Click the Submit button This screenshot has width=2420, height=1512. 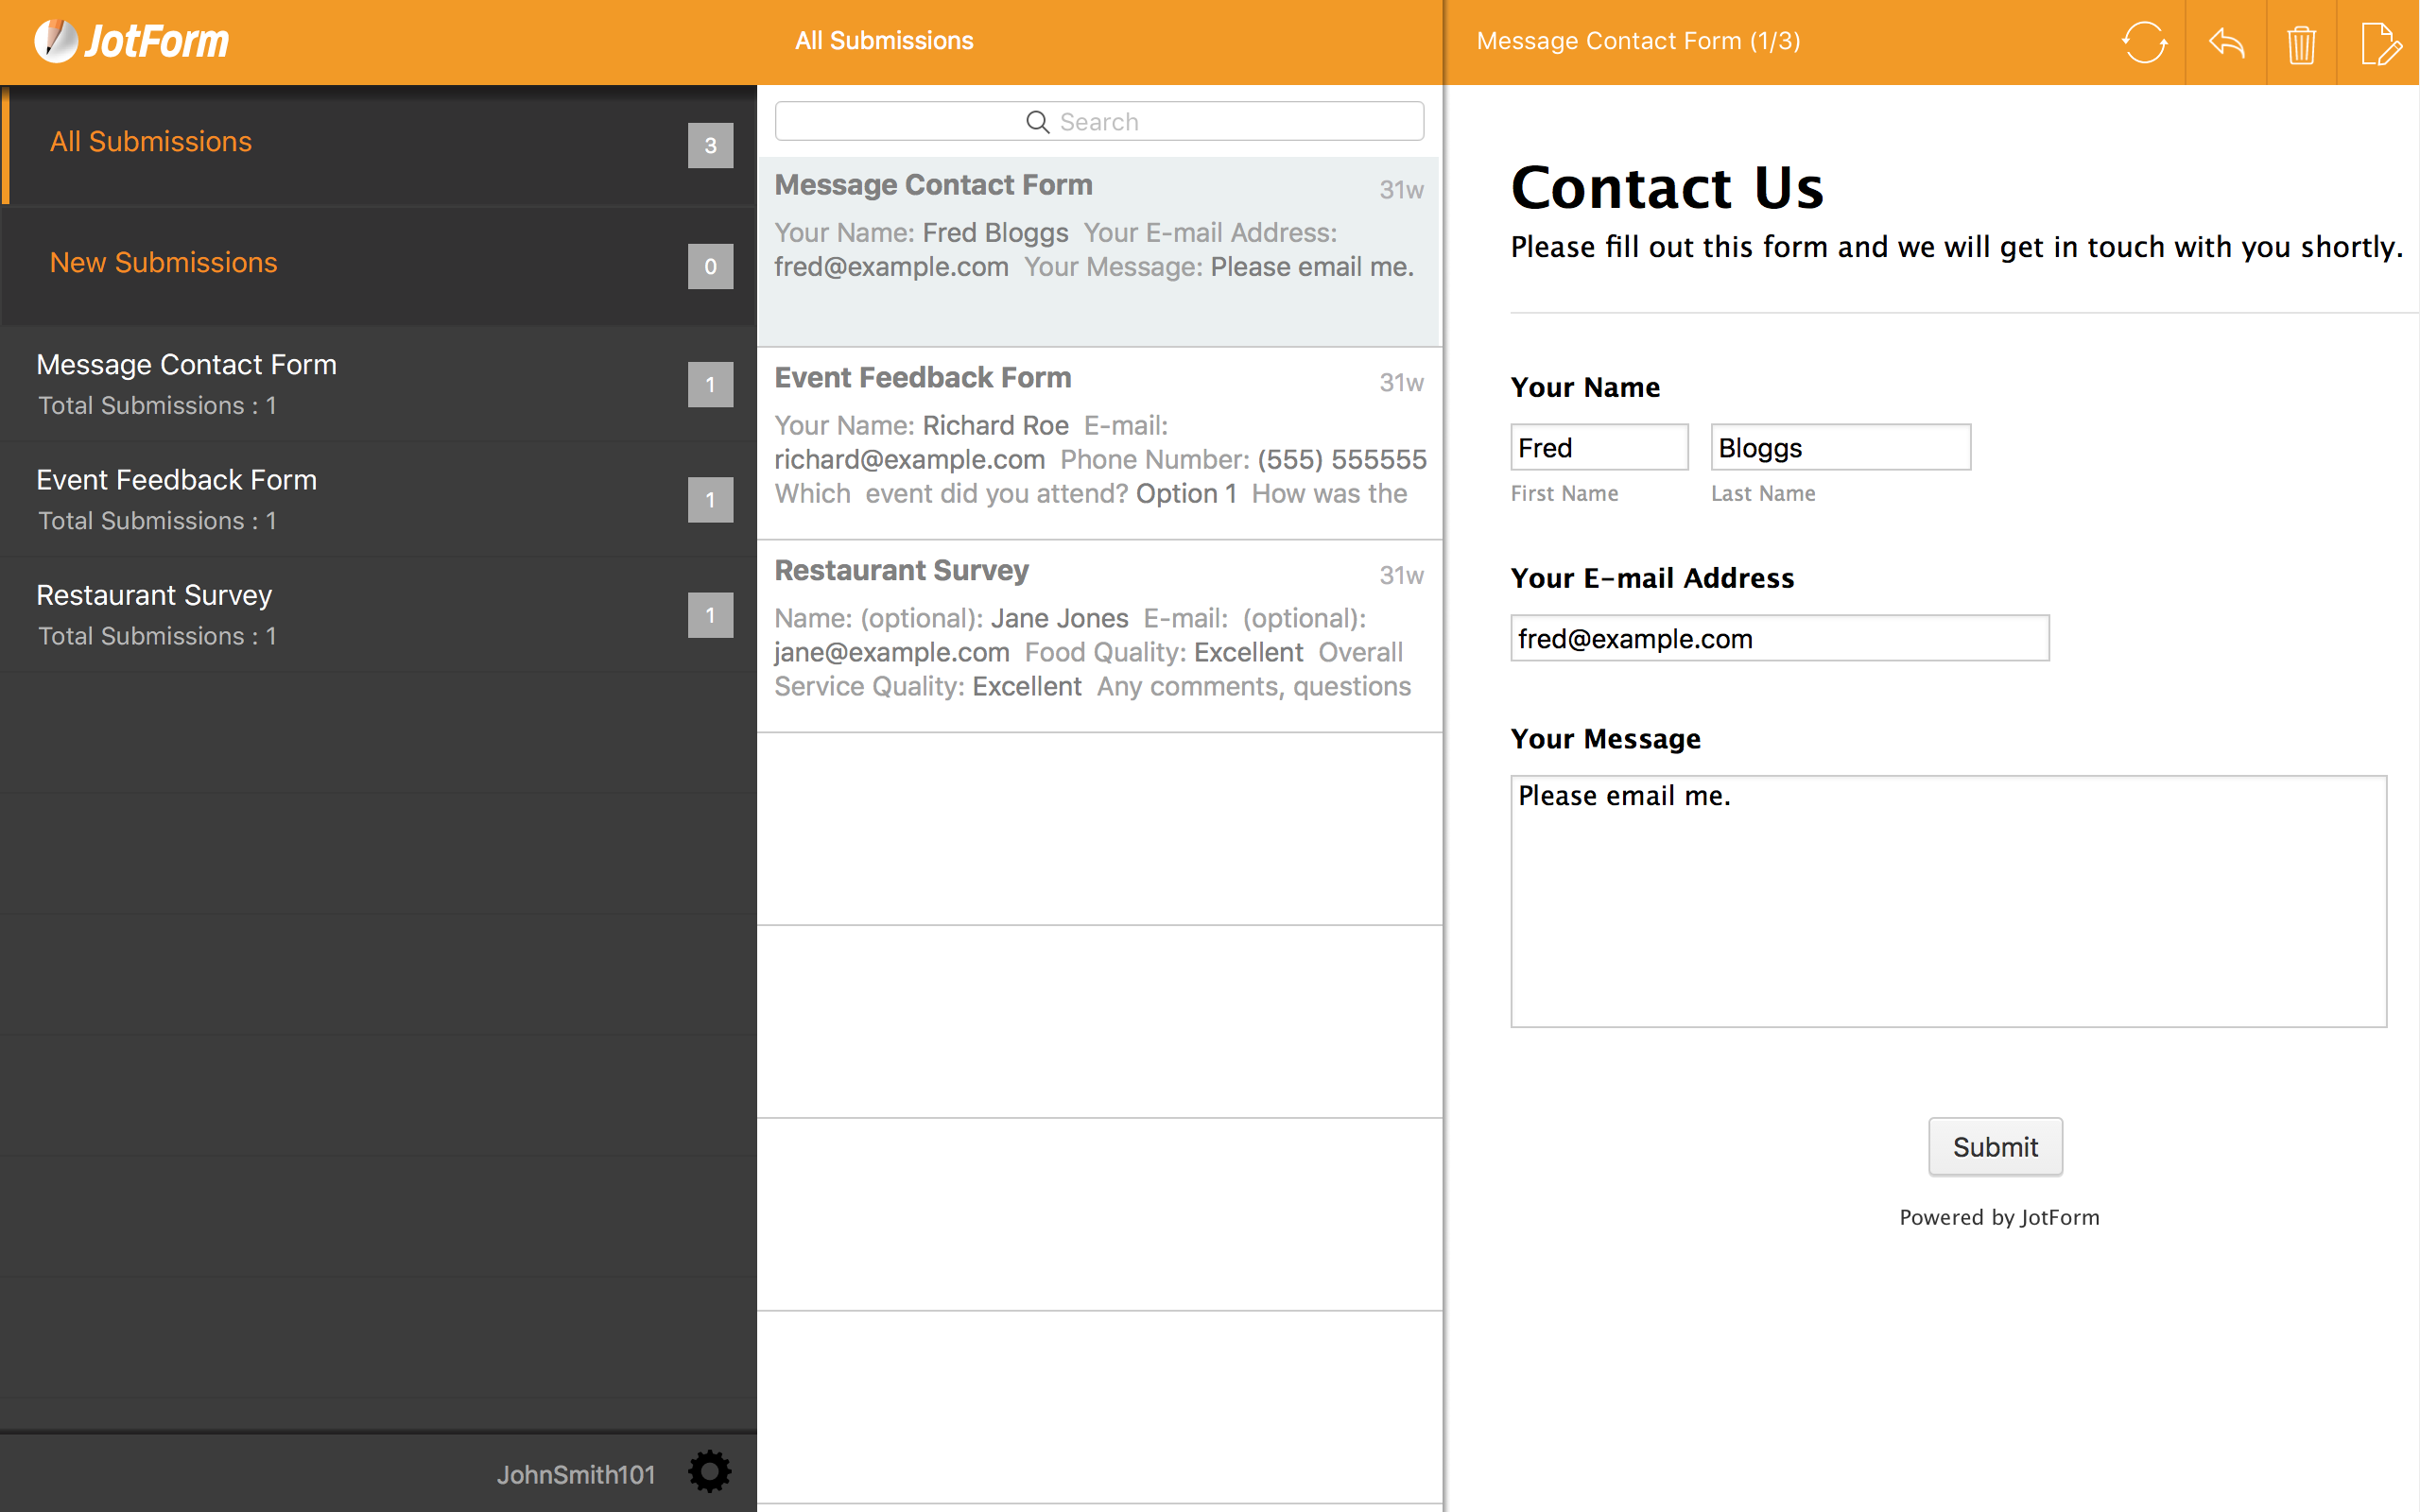click(1995, 1146)
